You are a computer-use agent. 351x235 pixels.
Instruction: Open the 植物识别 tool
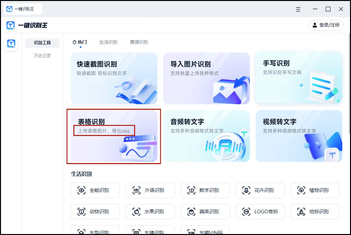click(315, 190)
